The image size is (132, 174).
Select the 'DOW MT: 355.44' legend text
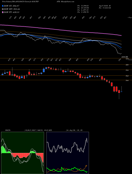[12, 9]
